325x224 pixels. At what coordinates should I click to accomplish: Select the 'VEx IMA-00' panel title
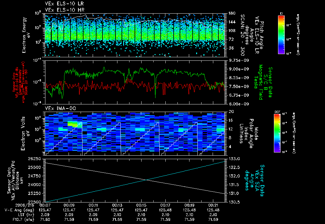coord(60,108)
